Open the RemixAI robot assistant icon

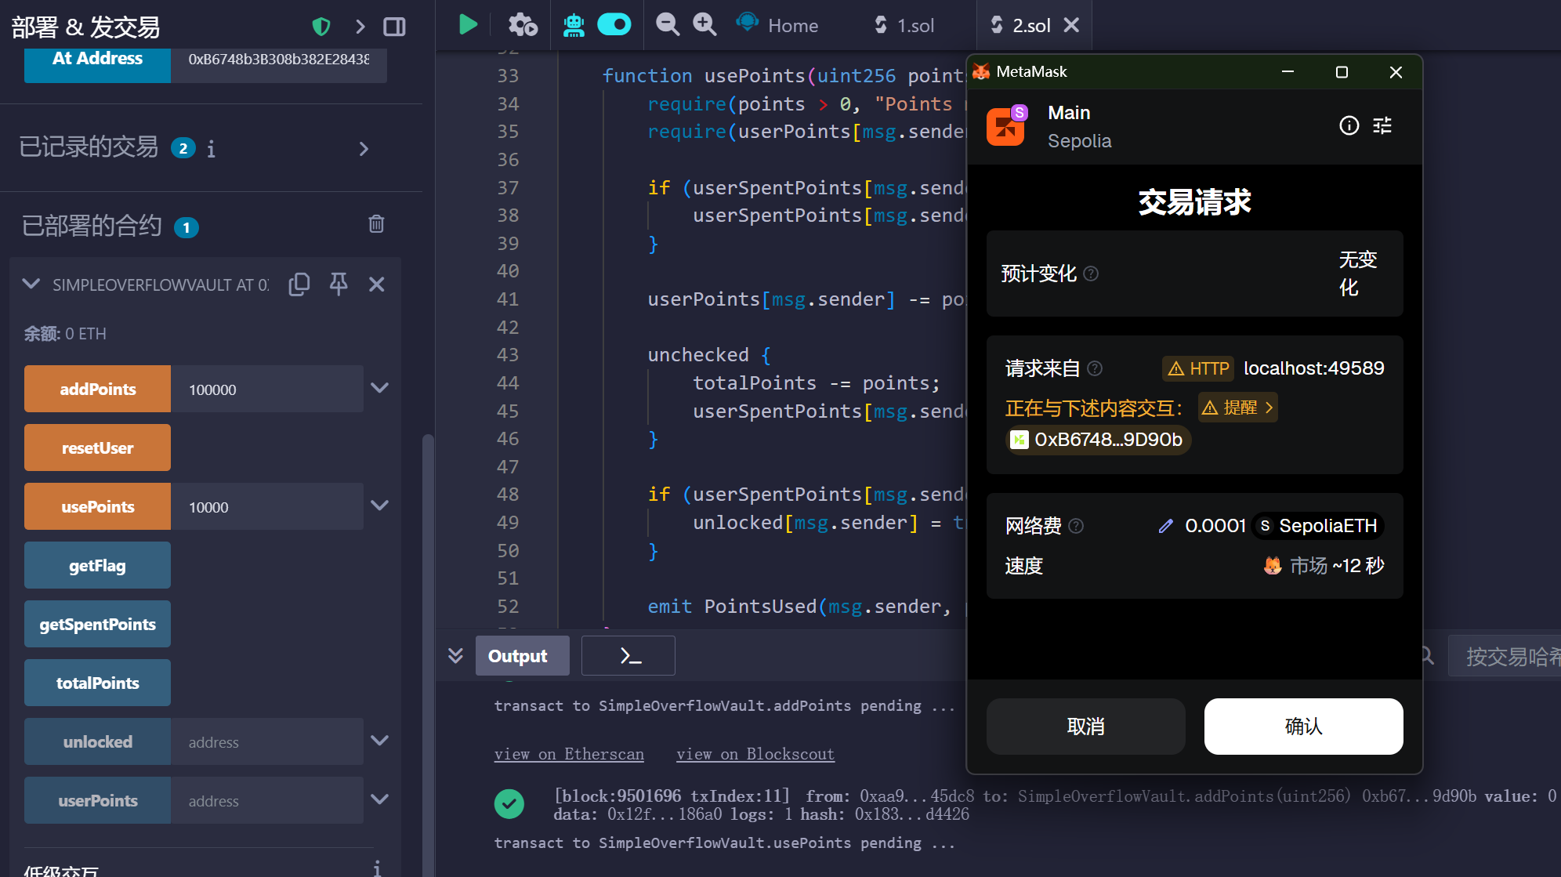point(574,25)
